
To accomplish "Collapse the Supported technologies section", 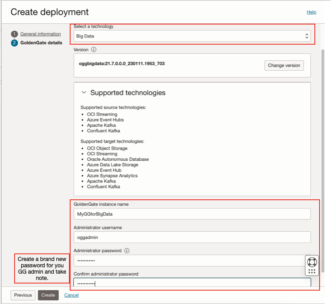I will point(84,92).
